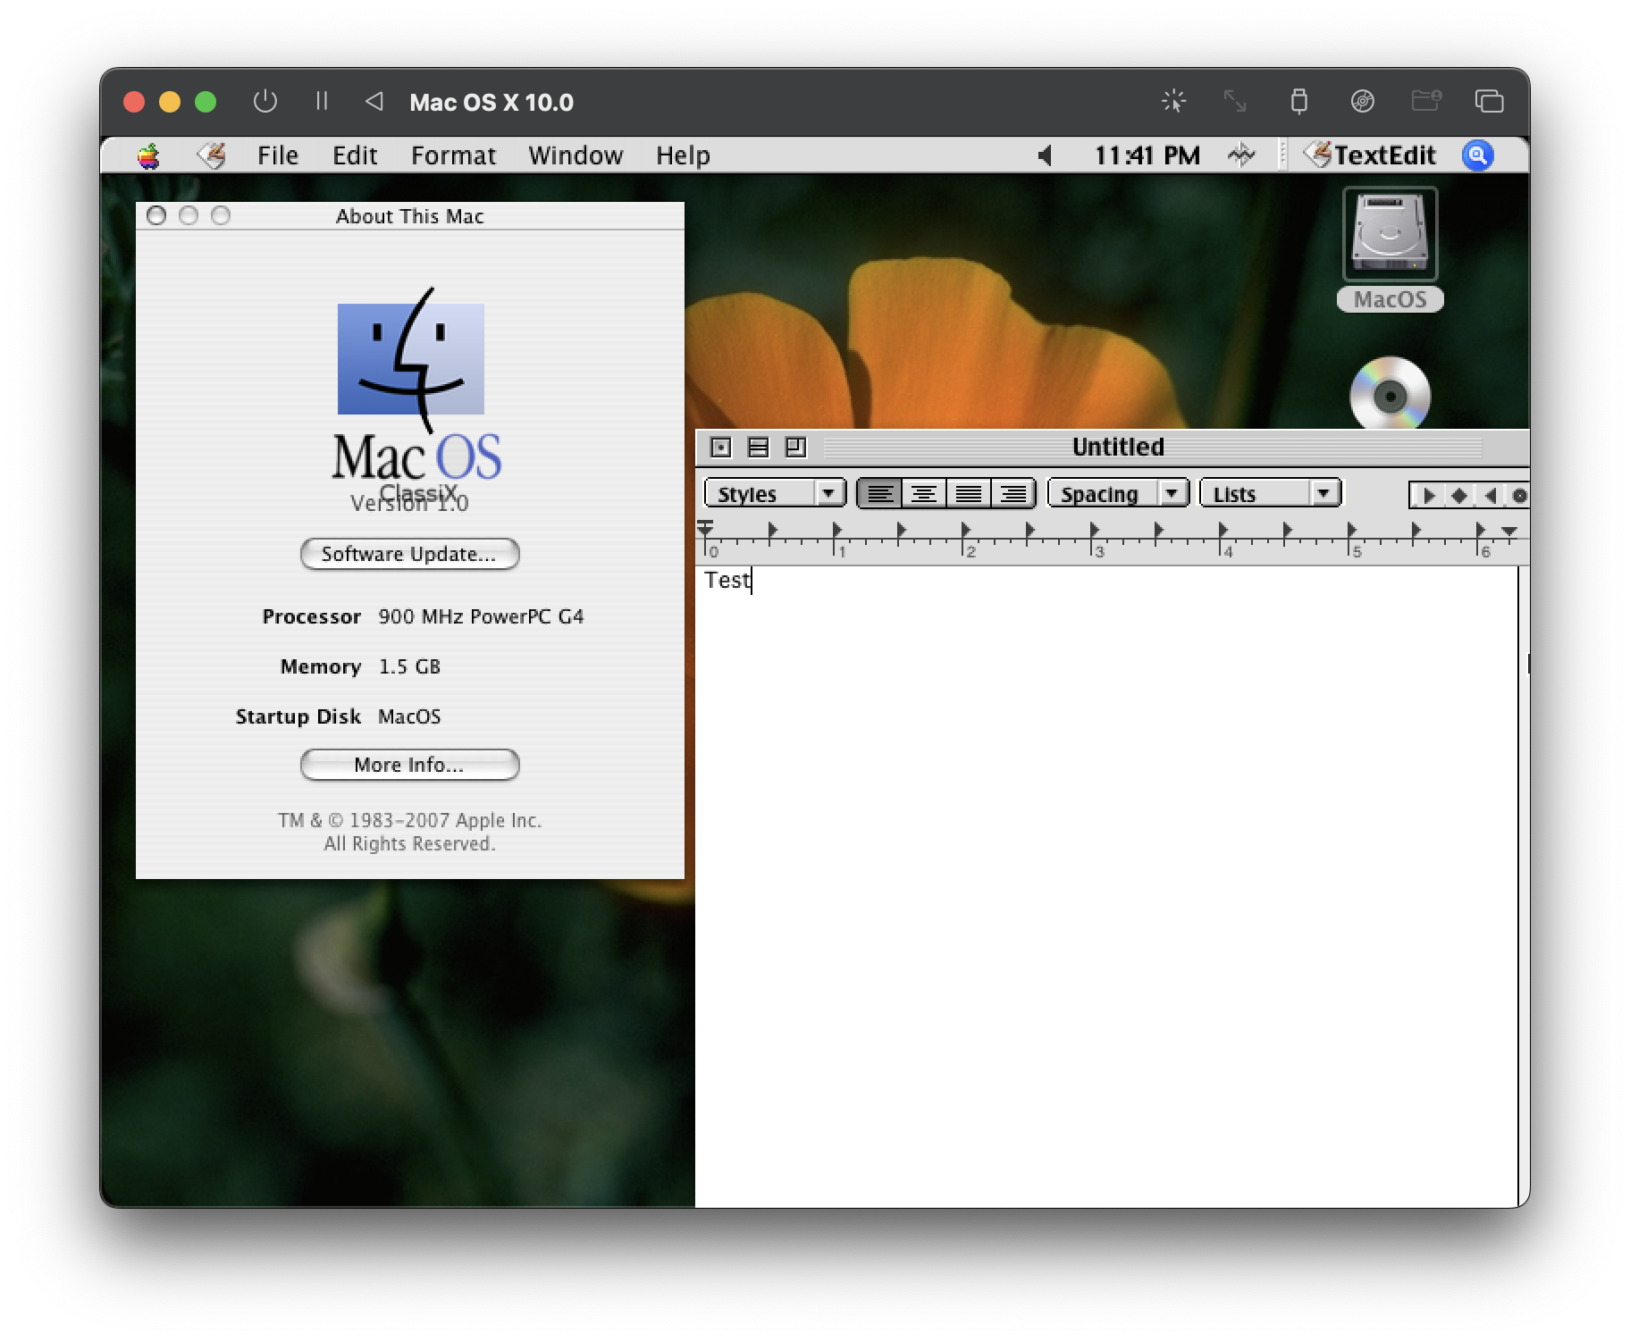Open the Format menu

pyautogui.click(x=453, y=155)
